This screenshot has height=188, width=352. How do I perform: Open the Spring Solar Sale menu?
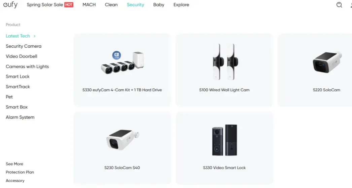point(45,5)
